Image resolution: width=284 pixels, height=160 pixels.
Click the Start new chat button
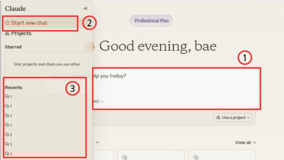pos(29,23)
